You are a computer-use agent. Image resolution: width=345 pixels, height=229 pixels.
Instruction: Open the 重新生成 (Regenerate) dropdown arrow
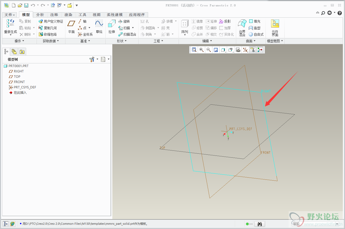click(x=11, y=35)
